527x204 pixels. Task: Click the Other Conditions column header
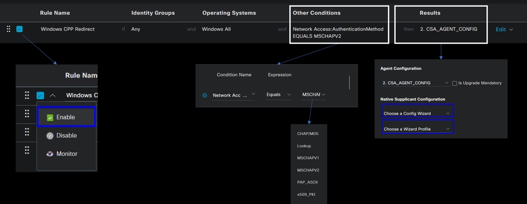[317, 13]
